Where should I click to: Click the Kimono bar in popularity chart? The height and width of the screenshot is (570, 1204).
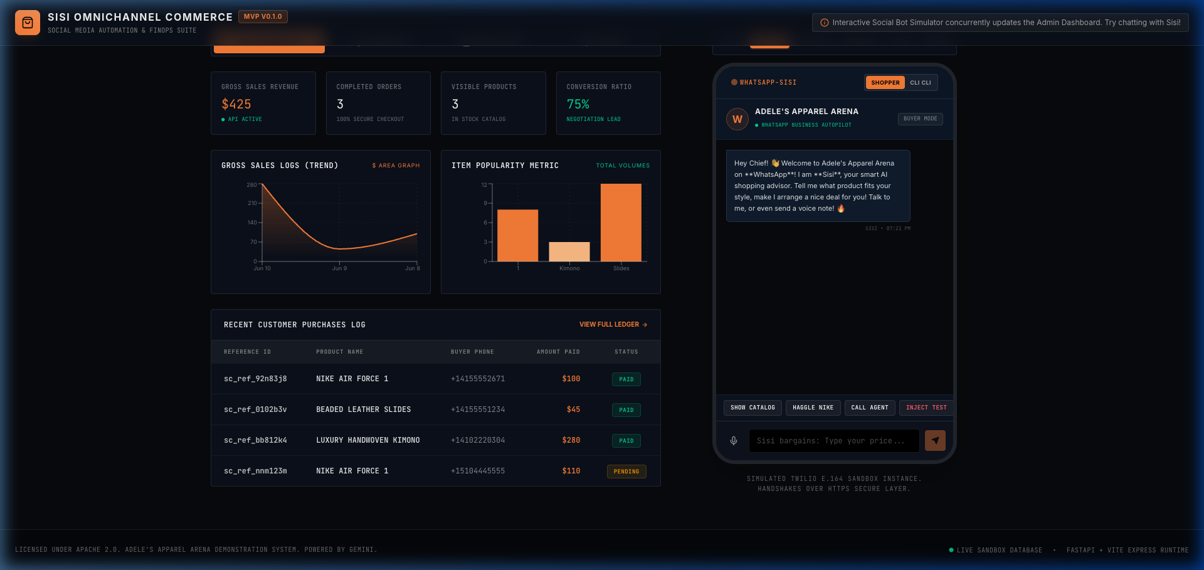tap(569, 251)
